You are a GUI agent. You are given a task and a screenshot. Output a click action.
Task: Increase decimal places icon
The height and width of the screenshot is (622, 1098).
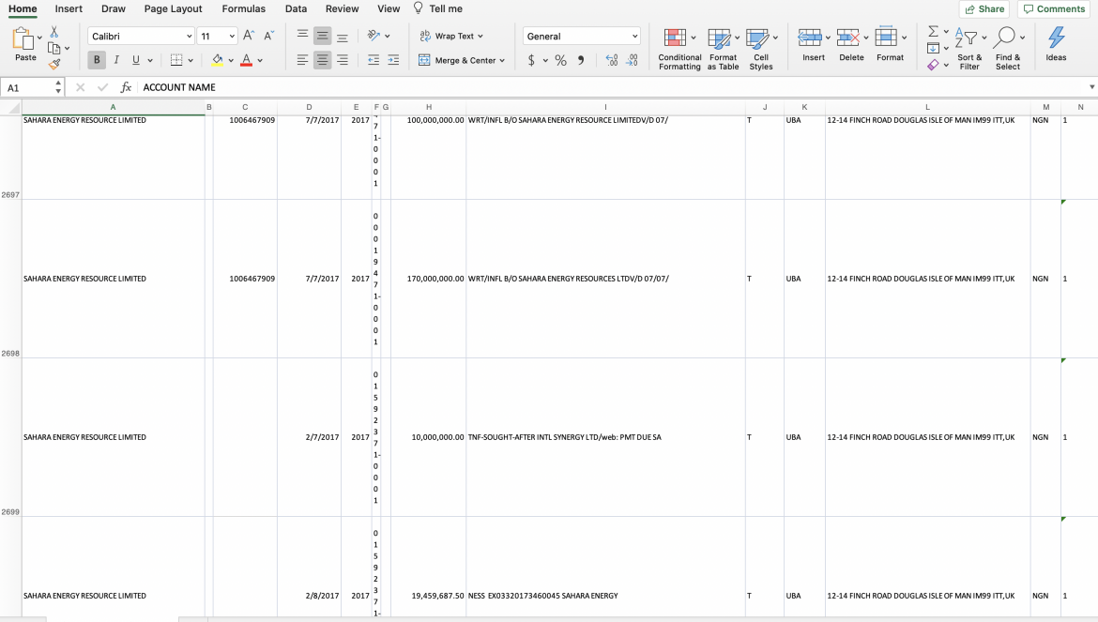(x=611, y=60)
